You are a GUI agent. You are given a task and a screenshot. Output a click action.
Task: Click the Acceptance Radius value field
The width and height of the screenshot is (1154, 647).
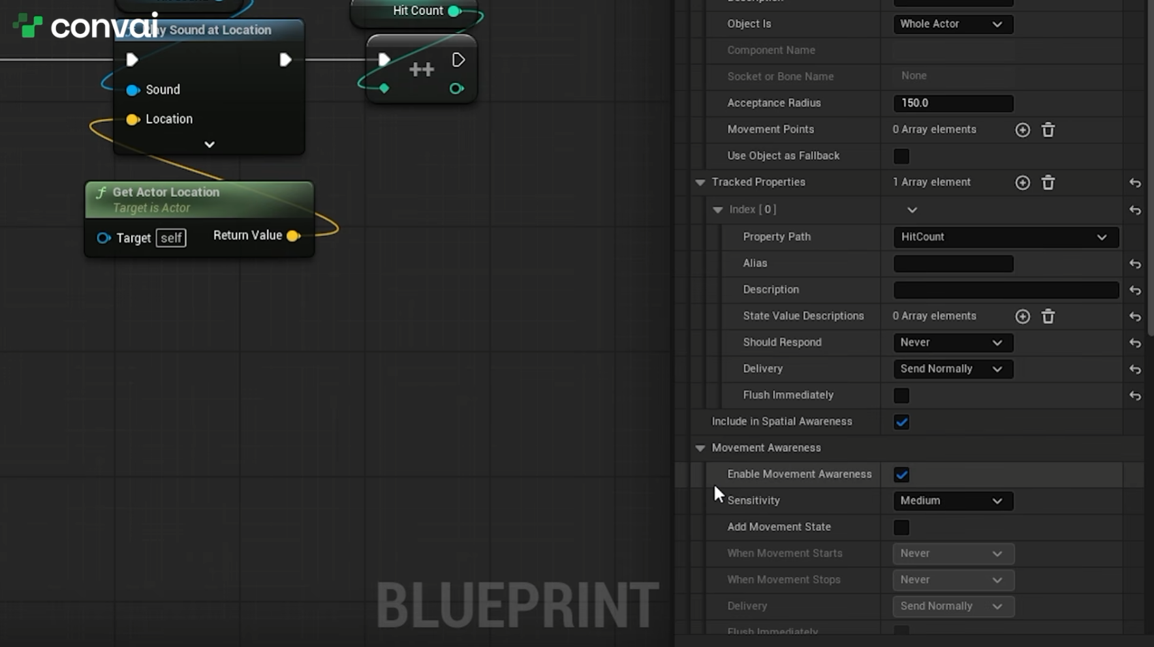[x=953, y=103]
